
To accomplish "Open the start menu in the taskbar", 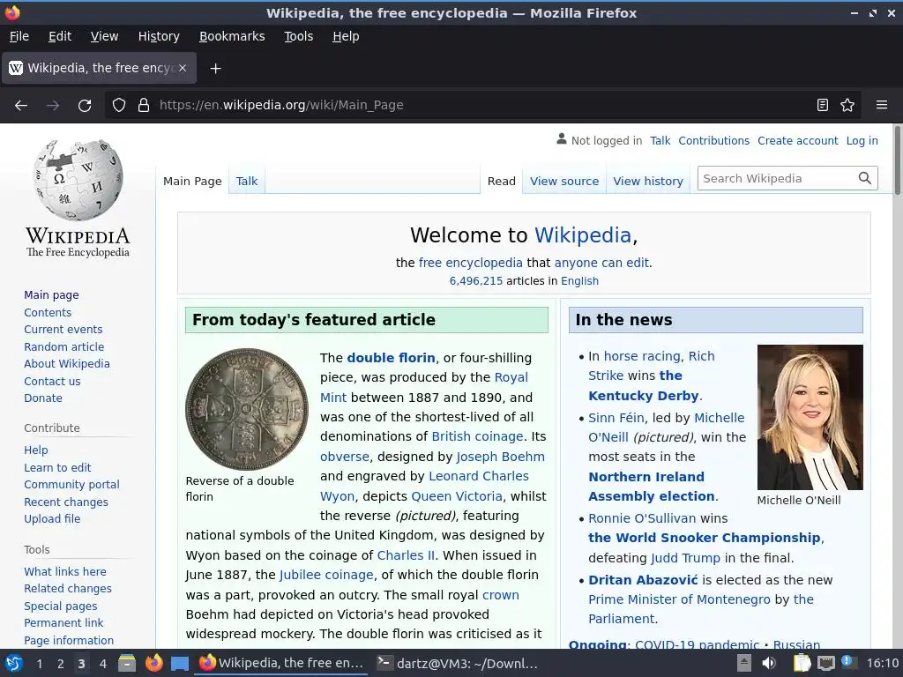I will (13, 663).
